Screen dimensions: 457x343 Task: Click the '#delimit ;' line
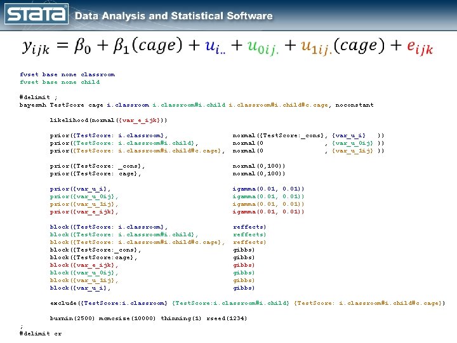pyautogui.click(x=39, y=97)
